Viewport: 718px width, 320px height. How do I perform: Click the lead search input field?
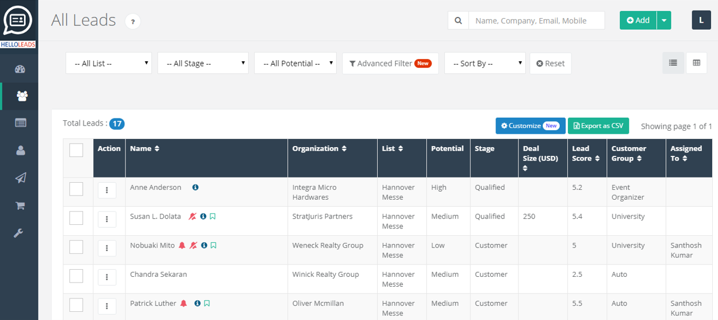click(x=536, y=20)
